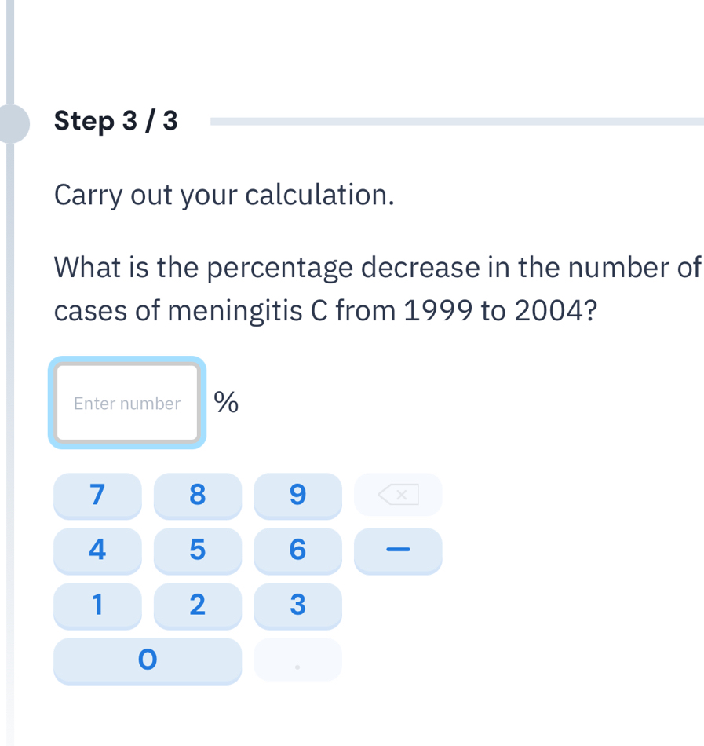Viewport: 704px width, 746px height.
Task: Tap the number 8 key
Action: tap(197, 495)
